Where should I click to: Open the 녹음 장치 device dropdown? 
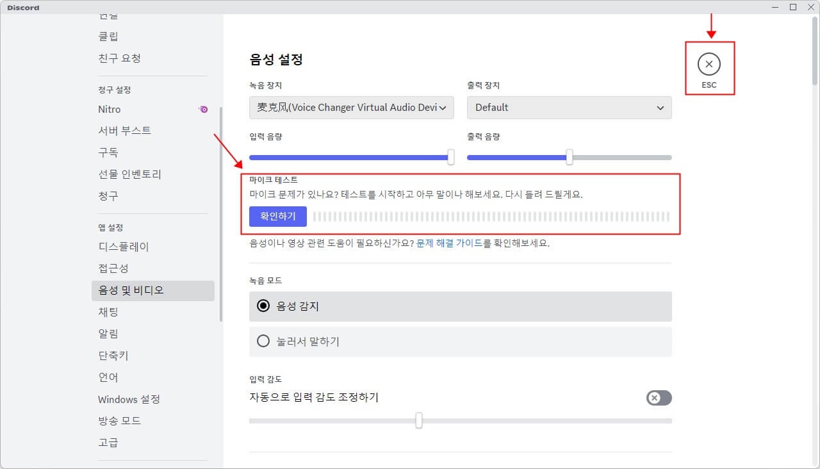[x=351, y=108]
